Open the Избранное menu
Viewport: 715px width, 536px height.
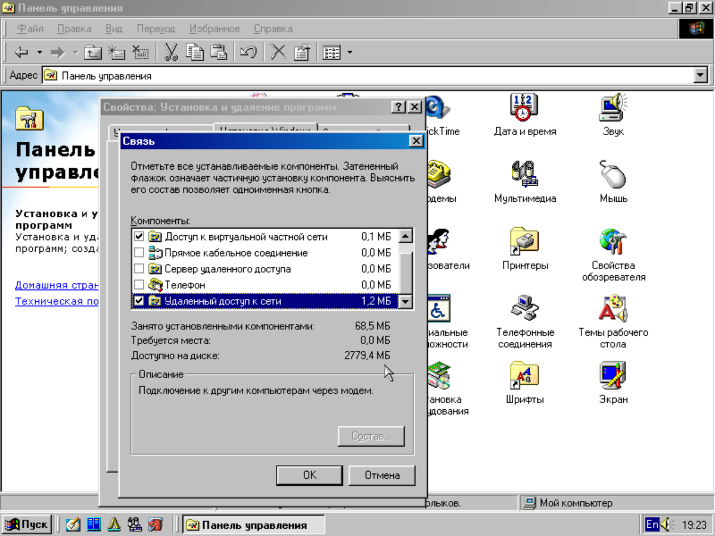click(214, 29)
